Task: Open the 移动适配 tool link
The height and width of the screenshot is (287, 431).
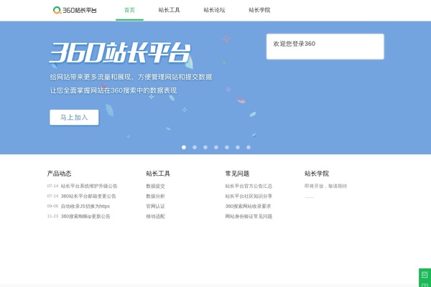Action: click(155, 217)
